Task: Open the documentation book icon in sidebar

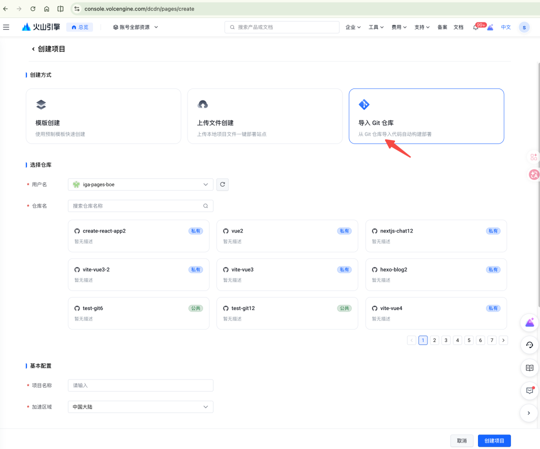Action: (x=529, y=367)
